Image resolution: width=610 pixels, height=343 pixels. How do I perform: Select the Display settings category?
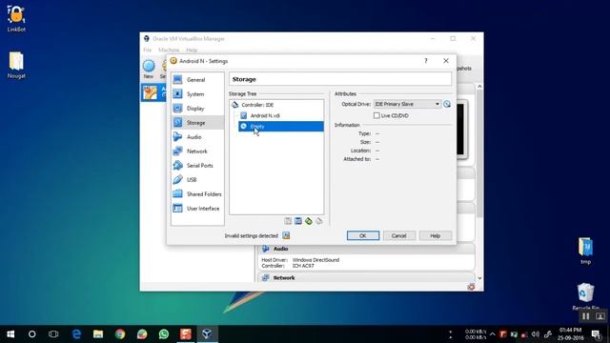197,109
